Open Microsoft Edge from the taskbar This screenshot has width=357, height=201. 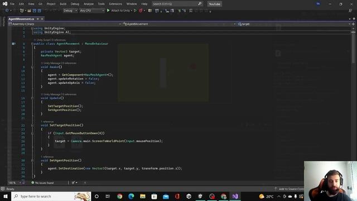click(131, 196)
